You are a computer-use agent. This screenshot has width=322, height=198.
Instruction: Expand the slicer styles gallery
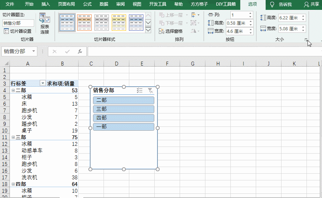[x=148, y=30]
